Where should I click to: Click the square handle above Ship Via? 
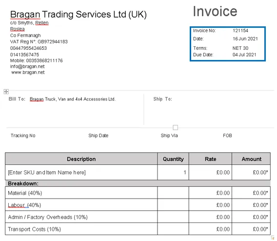(x=176, y=127)
